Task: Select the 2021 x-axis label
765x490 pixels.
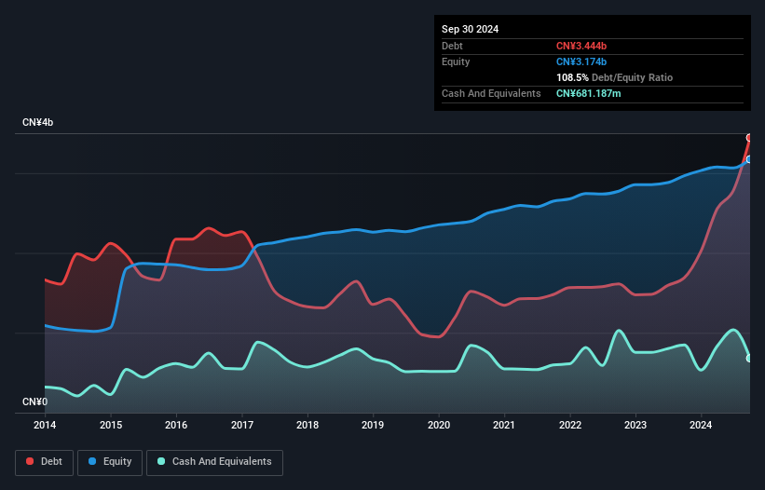Action: [504, 425]
